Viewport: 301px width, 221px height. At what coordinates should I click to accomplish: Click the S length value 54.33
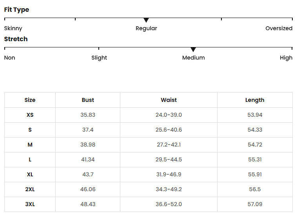click(x=255, y=130)
